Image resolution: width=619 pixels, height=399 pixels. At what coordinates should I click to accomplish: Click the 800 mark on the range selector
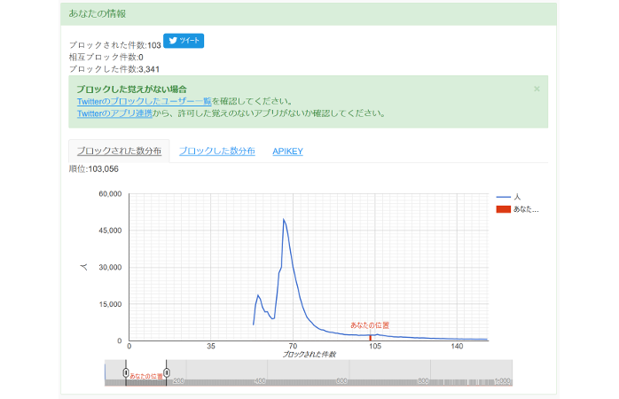pos(423,380)
